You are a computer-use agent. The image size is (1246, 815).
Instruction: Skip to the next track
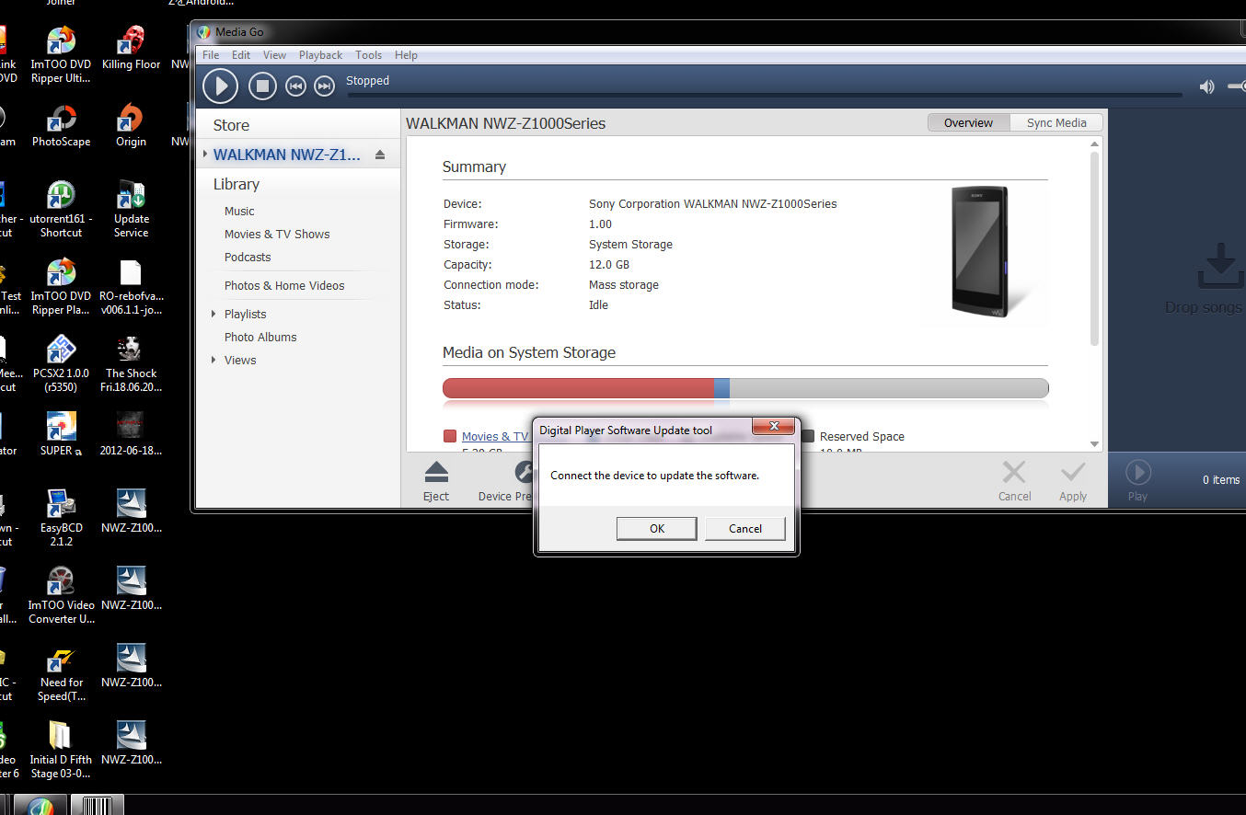click(324, 86)
